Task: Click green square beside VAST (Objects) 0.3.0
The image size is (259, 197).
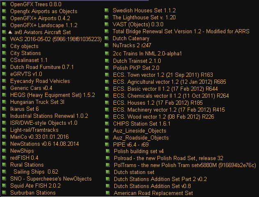Action: [x=107, y=24]
